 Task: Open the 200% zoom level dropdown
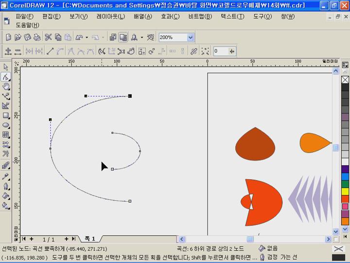coord(191,38)
